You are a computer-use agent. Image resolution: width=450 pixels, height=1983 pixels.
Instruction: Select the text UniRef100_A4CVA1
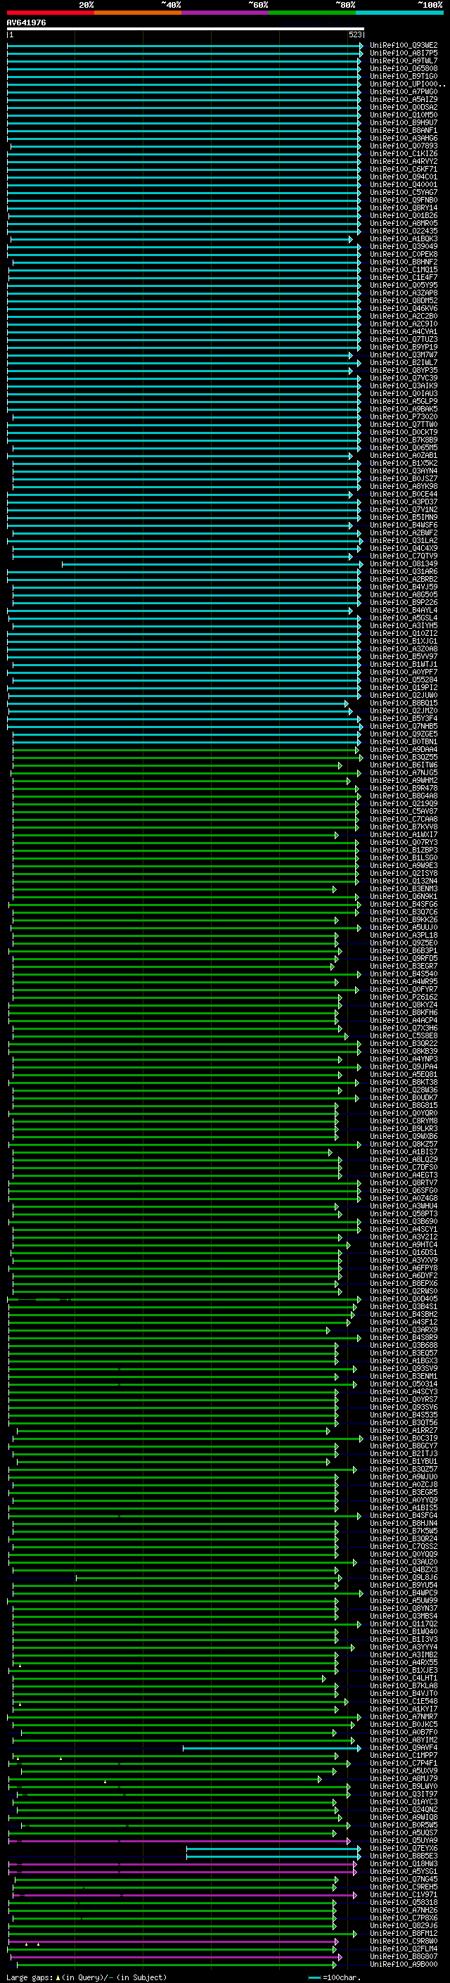coord(404,332)
